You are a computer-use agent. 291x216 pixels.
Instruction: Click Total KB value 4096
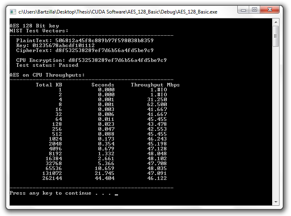pos(55,149)
